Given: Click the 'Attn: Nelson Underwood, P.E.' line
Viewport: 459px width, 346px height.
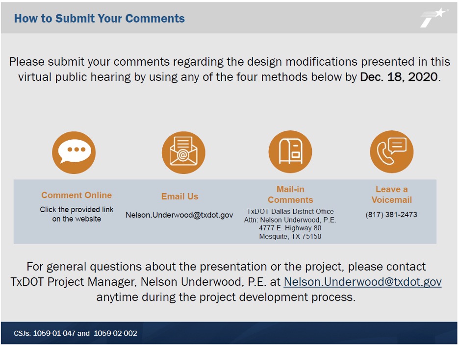Looking at the screenshot, I should [x=290, y=220].
